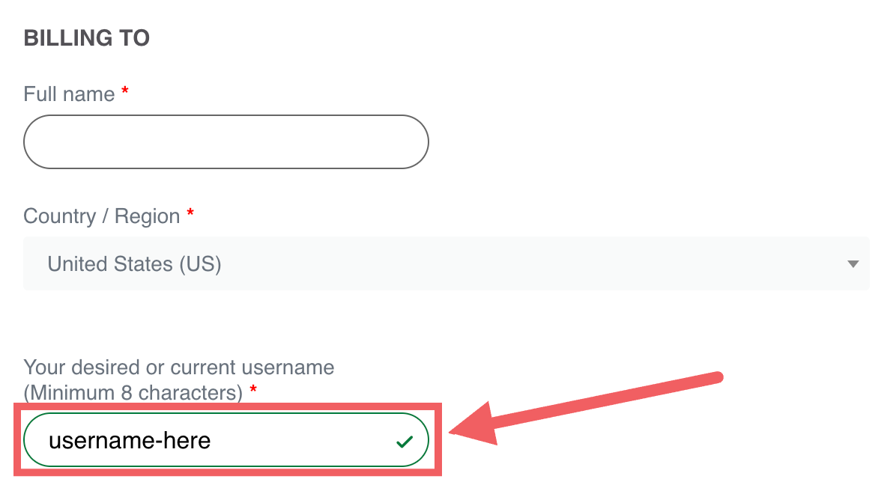The image size is (890, 497).
Task: Select the United States (US) option text
Action: [134, 263]
